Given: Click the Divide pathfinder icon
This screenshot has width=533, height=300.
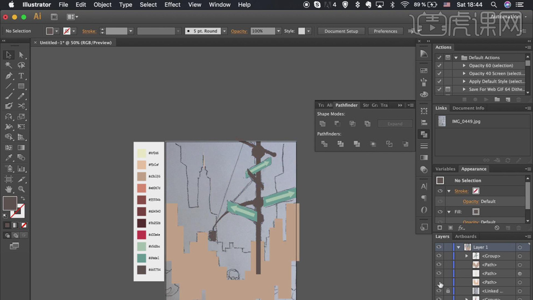Looking at the screenshot, I should [x=324, y=144].
